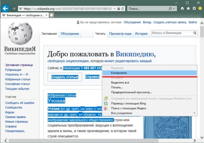Click the smiley feedback icon
Screen dimensions: 204x143
click(x=200, y=8)
